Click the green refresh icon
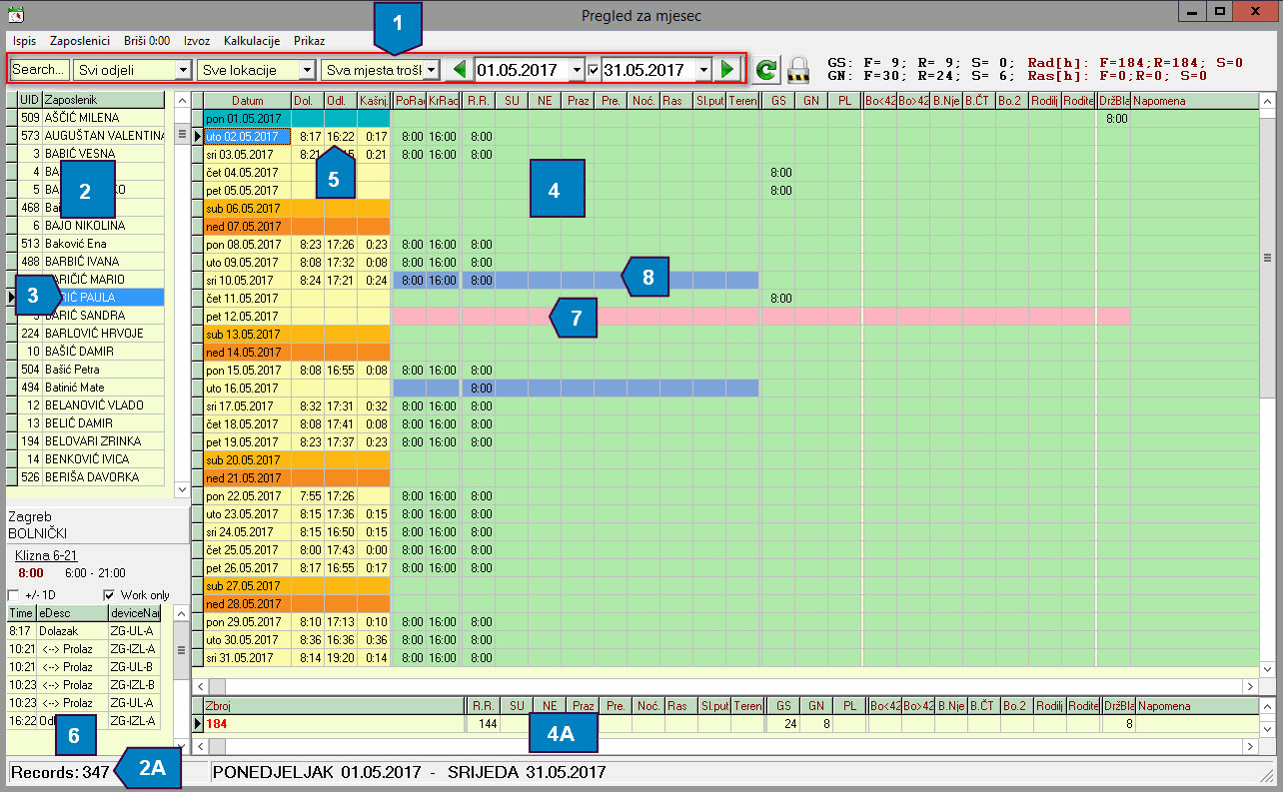 point(766,70)
